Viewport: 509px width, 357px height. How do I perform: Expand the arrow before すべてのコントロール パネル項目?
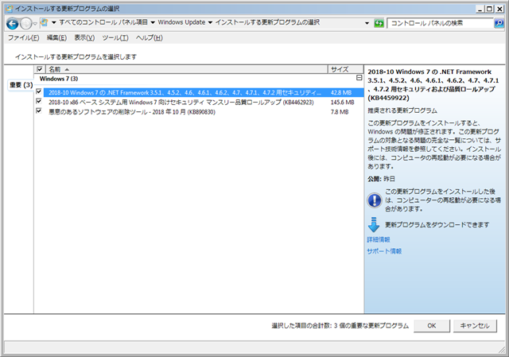[54, 22]
